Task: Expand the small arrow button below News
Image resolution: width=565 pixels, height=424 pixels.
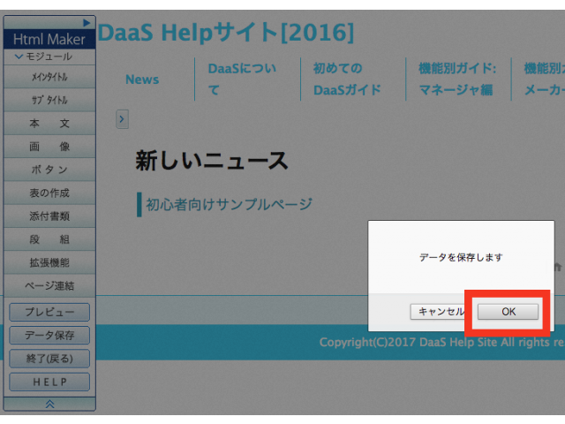Action: click(x=122, y=119)
